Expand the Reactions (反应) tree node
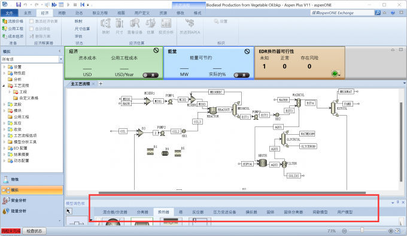The width and height of the screenshot is (407, 236). pyautogui.click(x=4, y=123)
